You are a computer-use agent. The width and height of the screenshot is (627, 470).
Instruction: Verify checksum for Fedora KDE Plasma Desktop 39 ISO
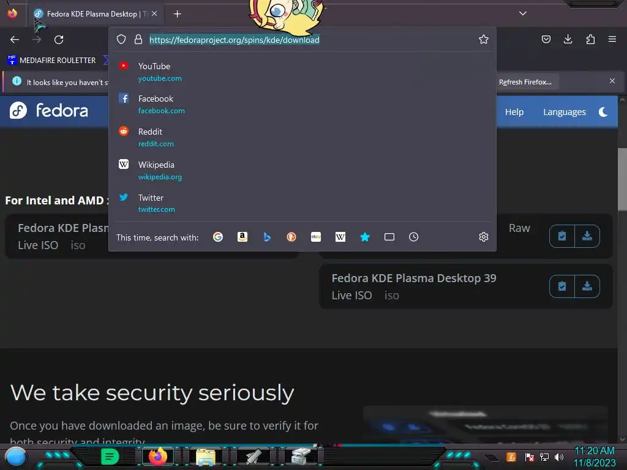pyautogui.click(x=562, y=286)
